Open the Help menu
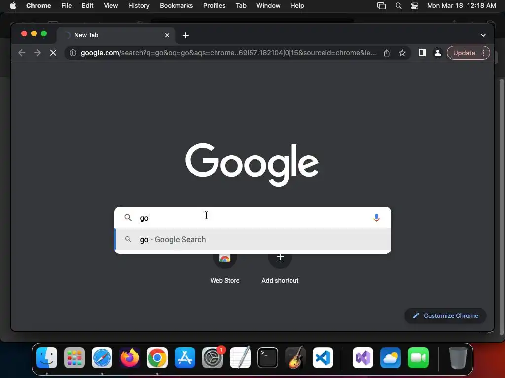This screenshot has height=378, width=505. [x=297, y=5]
